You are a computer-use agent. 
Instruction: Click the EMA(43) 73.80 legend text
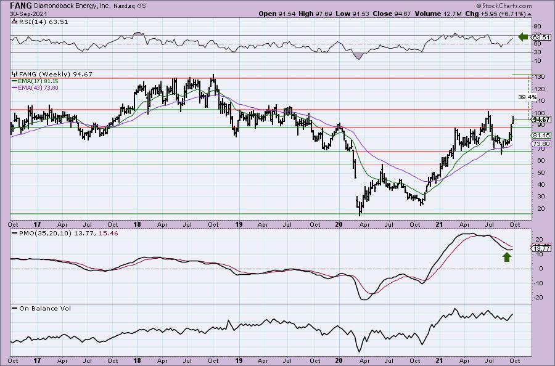(x=38, y=87)
